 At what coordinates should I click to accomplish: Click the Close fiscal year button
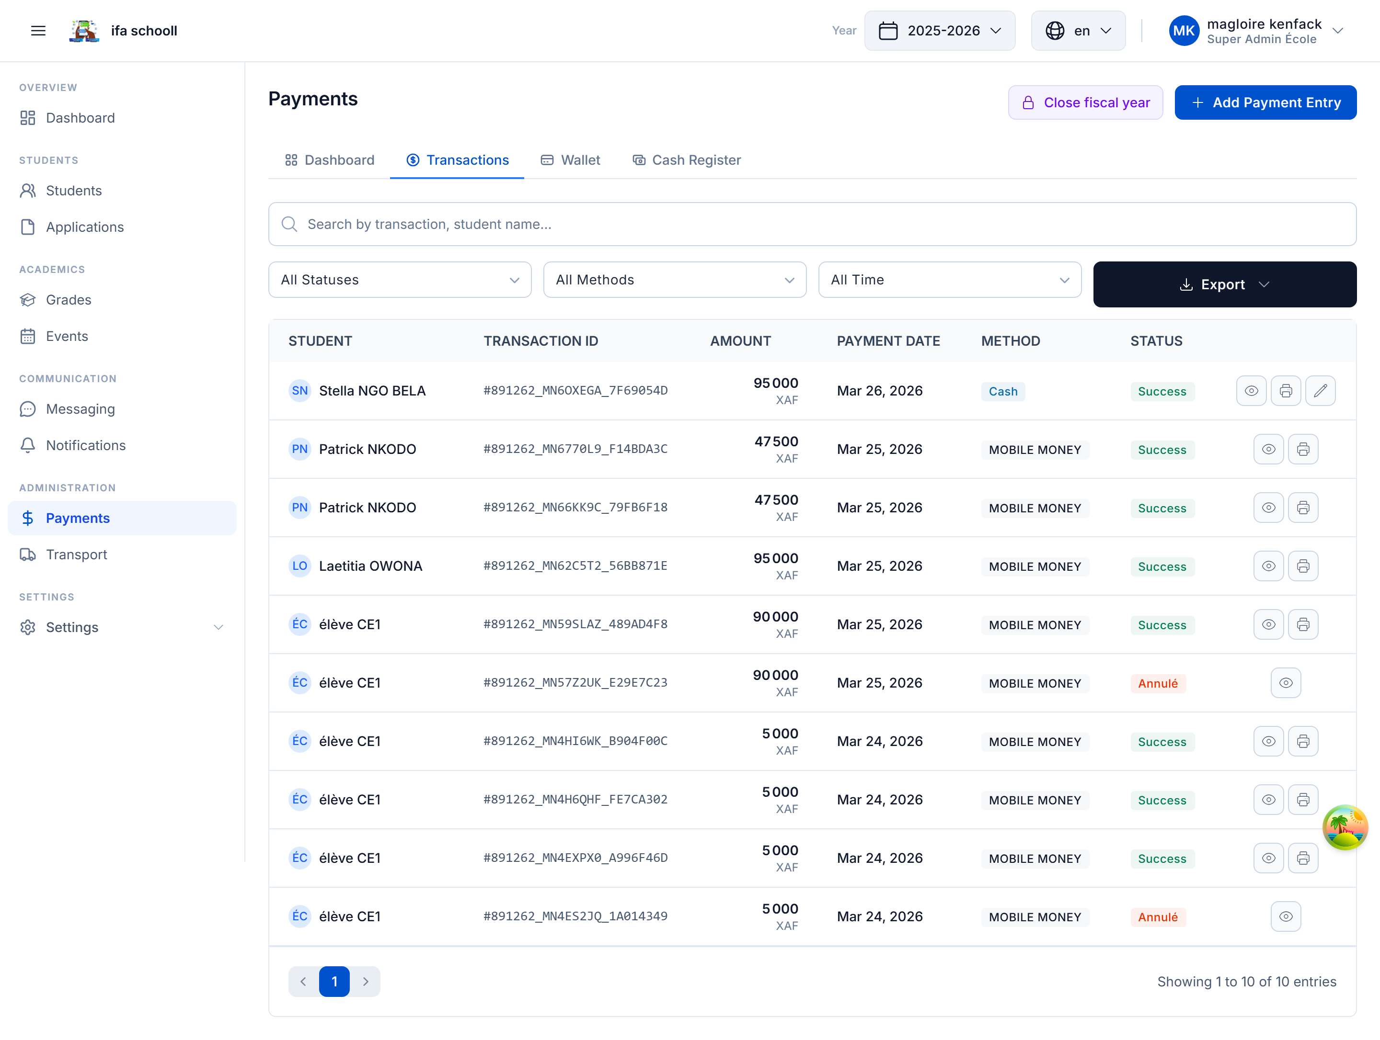tap(1085, 102)
